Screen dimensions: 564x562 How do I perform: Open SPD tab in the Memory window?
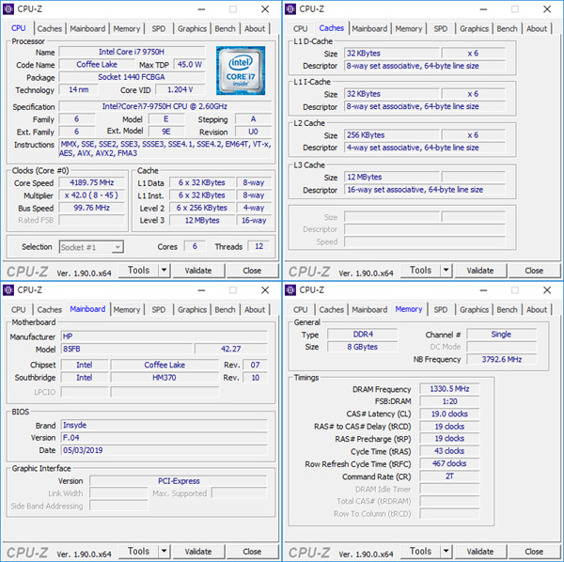440,309
